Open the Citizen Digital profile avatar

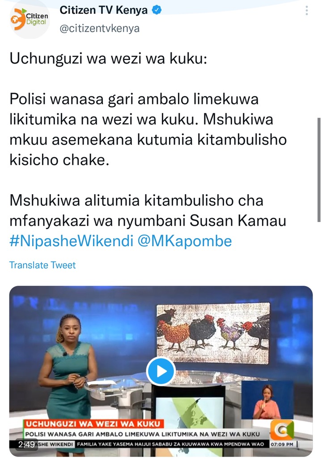click(x=29, y=19)
